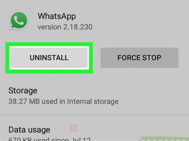Tap the white phone glyph in the WhatsApp logo
Image resolution: width=189 pixels, height=141 pixels.
click(19, 20)
